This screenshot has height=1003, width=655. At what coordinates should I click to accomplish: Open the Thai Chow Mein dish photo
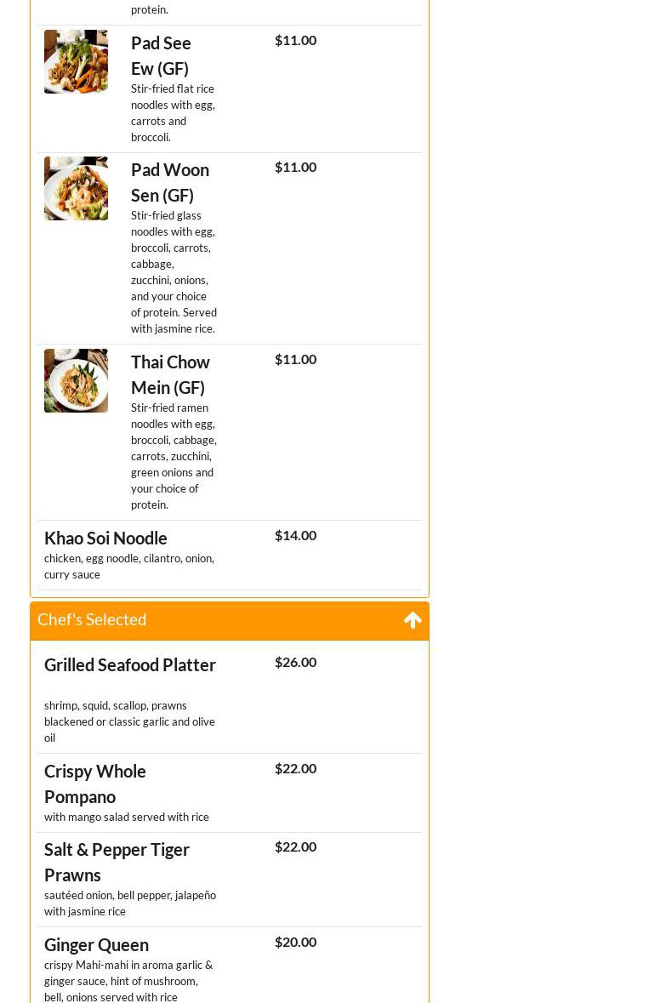click(76, 380)
